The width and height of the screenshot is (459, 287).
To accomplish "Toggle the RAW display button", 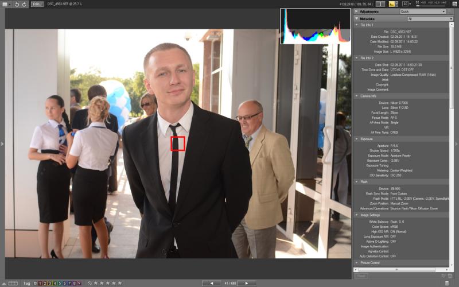I will point(37,4).
